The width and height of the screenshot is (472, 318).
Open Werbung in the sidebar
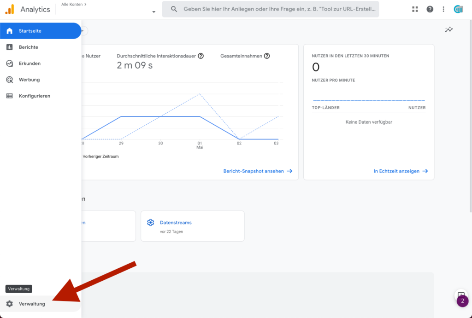click(x=41, y=80)
